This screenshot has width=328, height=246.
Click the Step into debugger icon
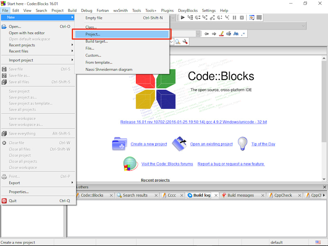205,18
